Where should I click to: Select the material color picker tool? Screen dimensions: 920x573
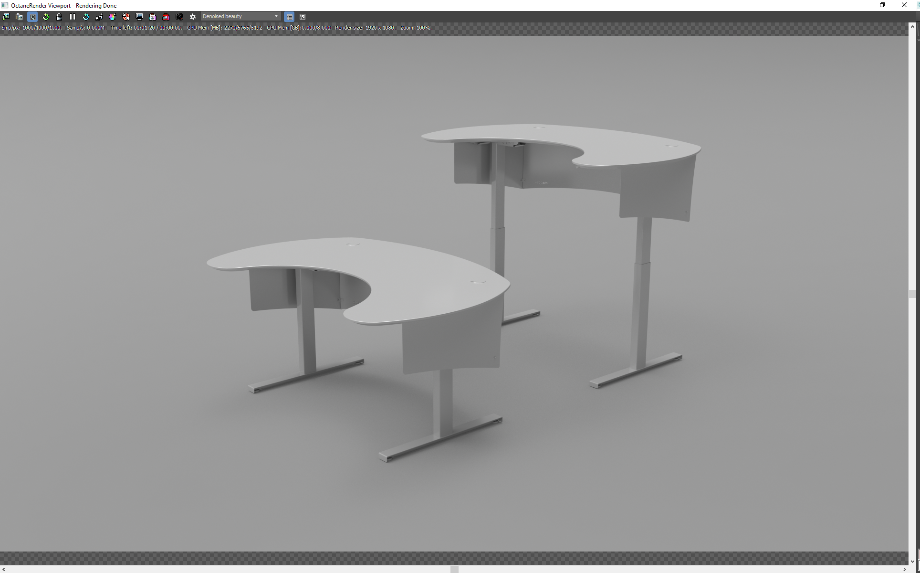point(113,17)
